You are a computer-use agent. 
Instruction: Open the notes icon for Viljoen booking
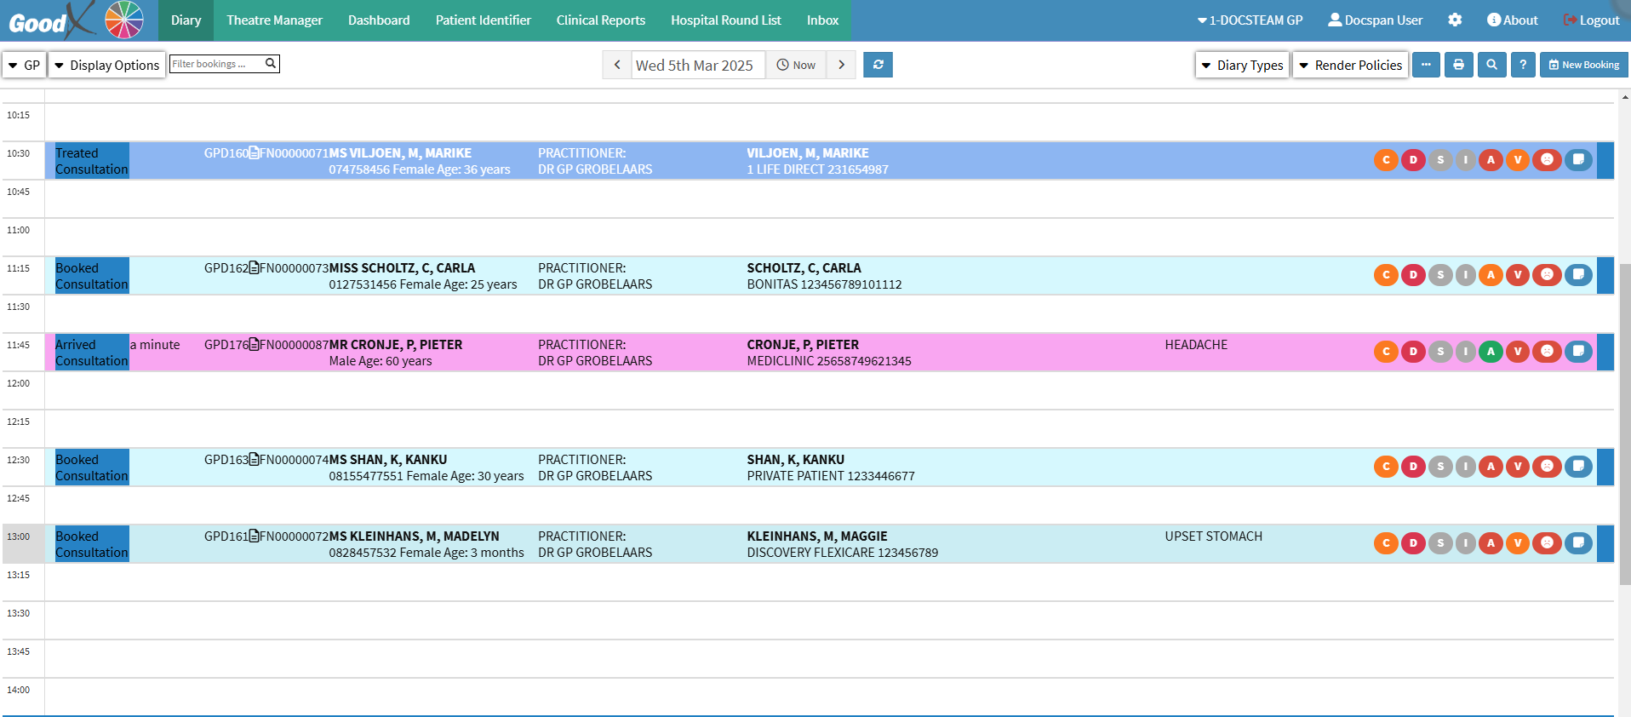(x=1578, y=160)
